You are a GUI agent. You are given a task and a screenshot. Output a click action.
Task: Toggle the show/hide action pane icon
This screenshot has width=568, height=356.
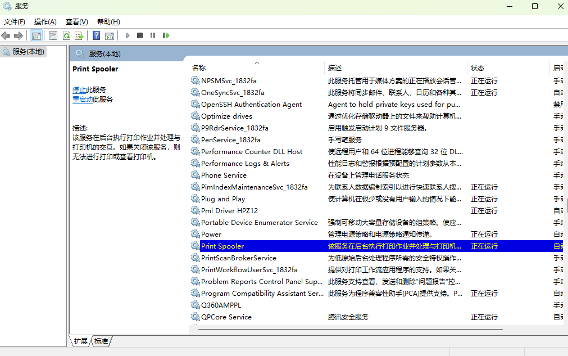click(x=110, y=35)
